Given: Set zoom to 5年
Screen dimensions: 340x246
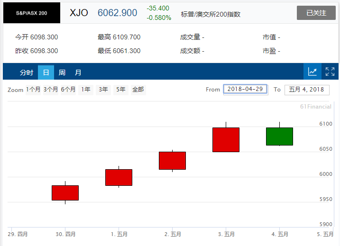Looking at the screenshot, I should pos(121,90).
